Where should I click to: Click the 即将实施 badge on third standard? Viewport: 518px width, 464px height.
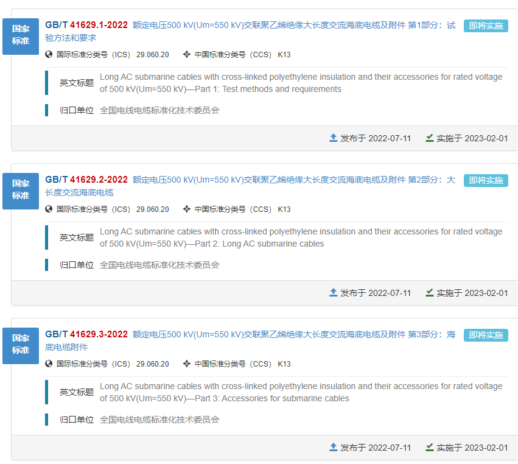(x=486, y=335)
